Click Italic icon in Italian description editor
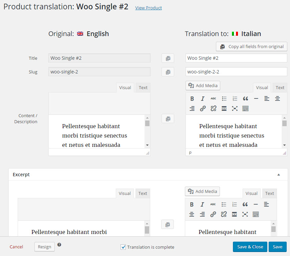 pyautogui.click(x=203, y=98)
